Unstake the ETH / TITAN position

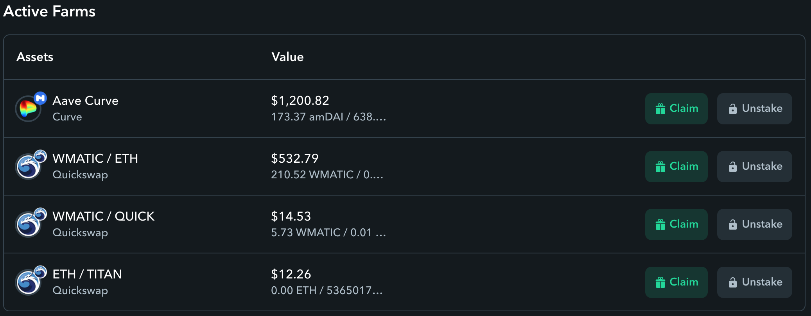[755, 282]
